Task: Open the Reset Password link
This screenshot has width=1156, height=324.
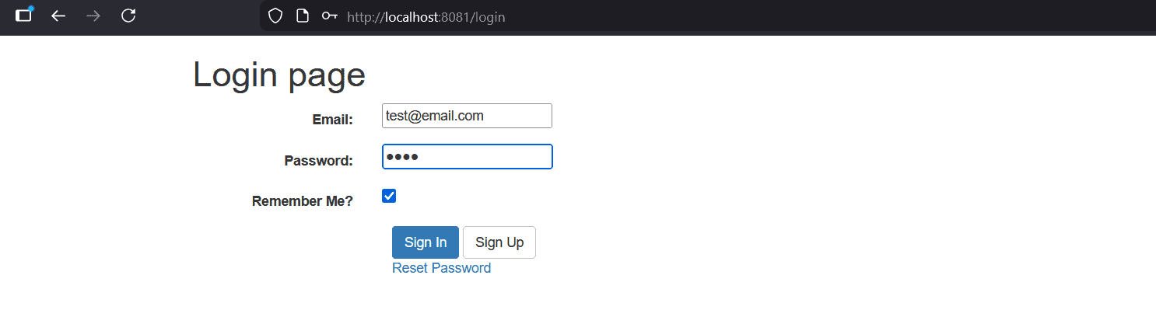Action: [x=441, y=268]
